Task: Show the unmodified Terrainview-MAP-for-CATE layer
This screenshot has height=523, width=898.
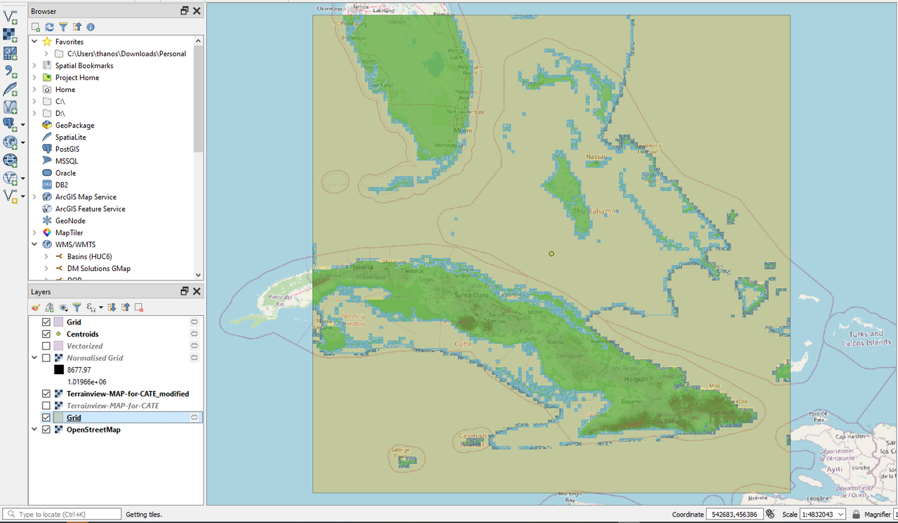Action: (46, 406)
